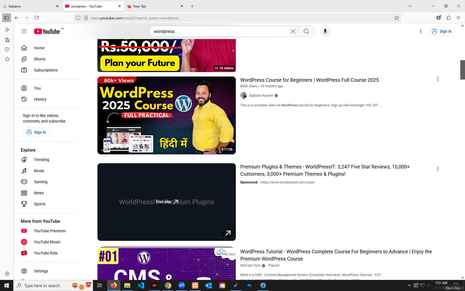
Task: Click the Music icon under Explore
Action: click(24, 171)
